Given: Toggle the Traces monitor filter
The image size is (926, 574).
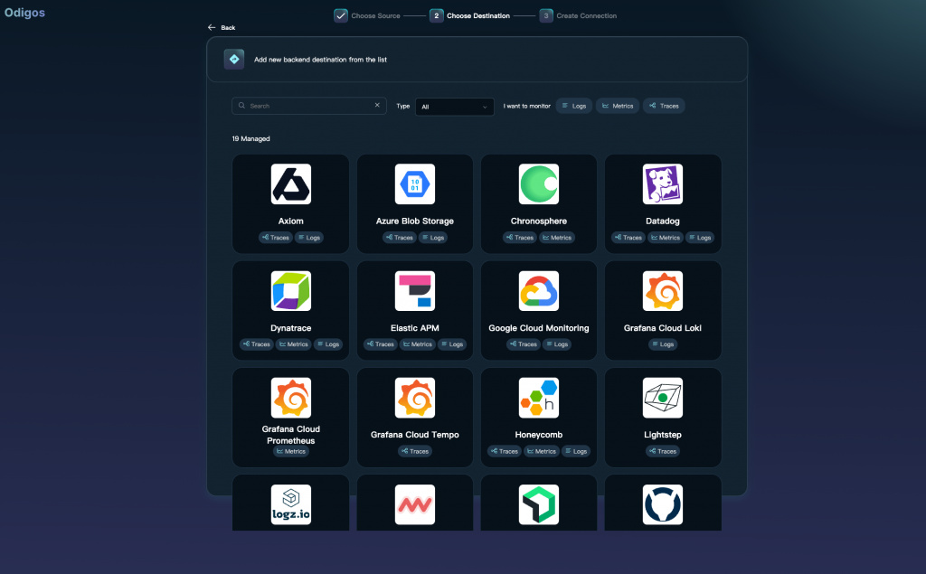Looking at the screenshot, I should pyautogui.click(x=664, y=106).
